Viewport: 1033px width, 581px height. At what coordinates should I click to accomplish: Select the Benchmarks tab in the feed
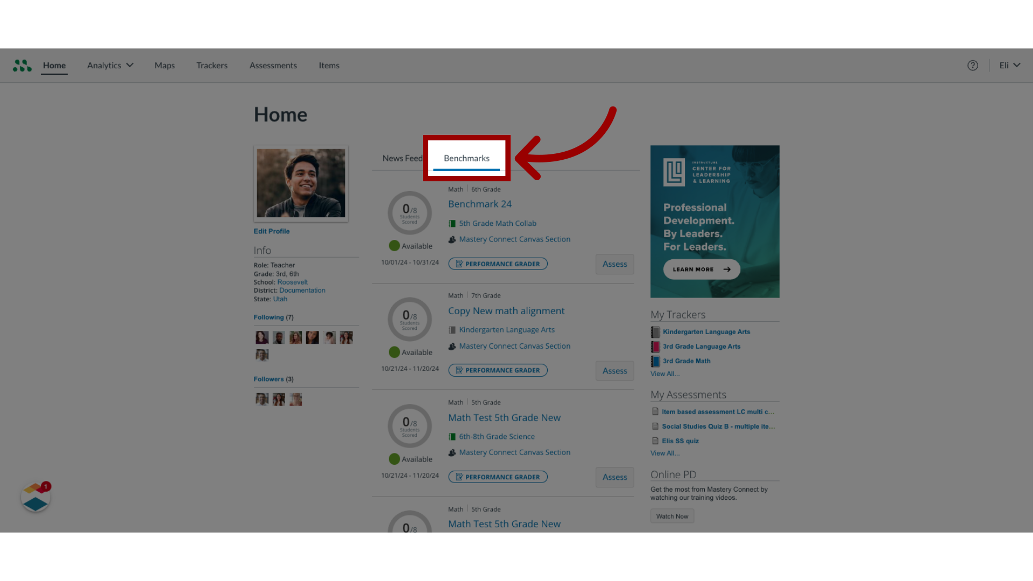click(x=466, y=158)
